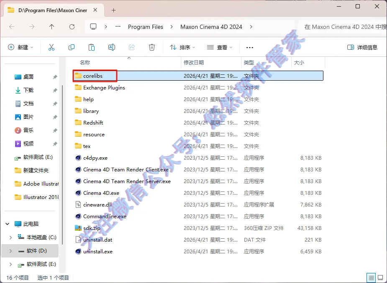
Task: Switch to details list view icon
Action: pos(372,278)
